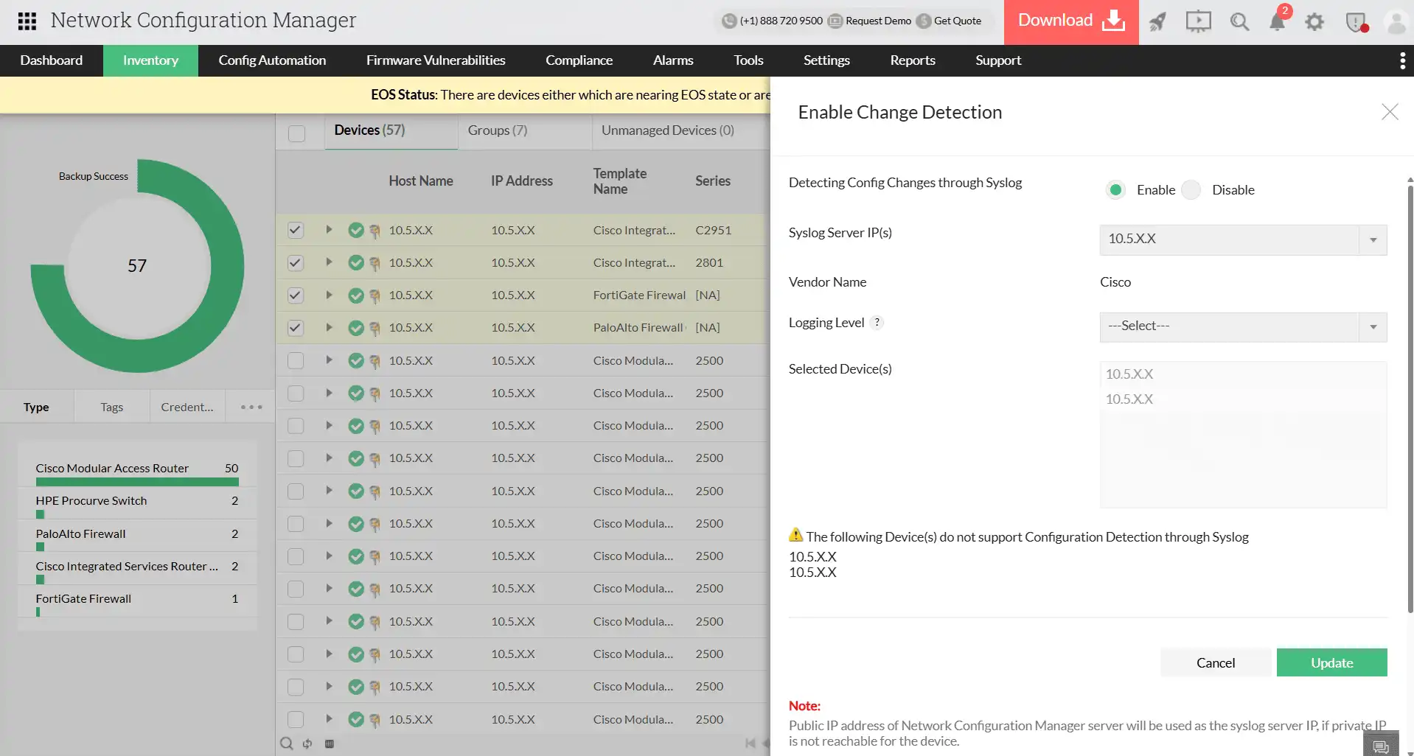The width and height of the screenshot is (1414, 756).
Task: Toggle the select-all devices checkbox
Action: coord(296,133)
